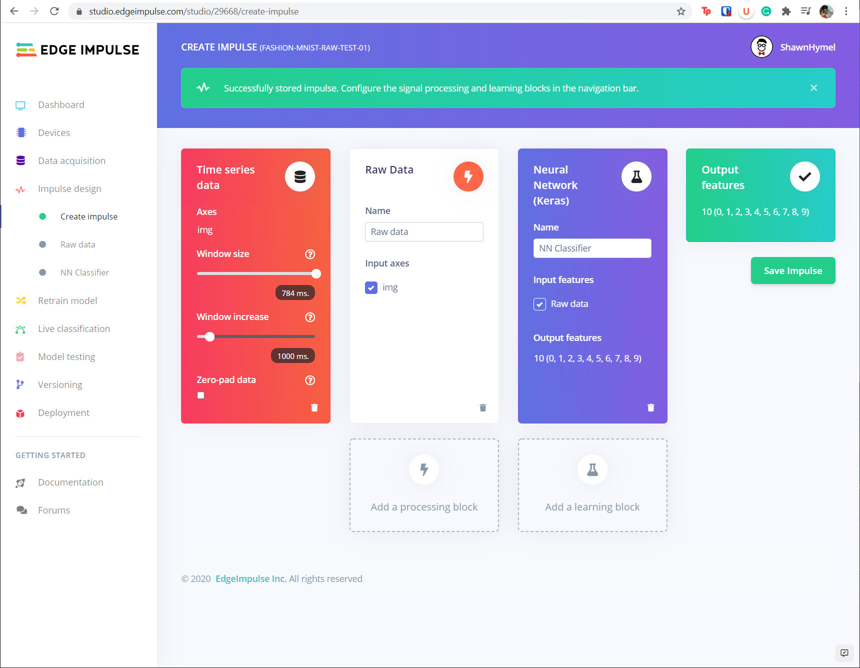860x668 pixels.
Task: Click trash icon in Raw Data block
Action: tap(482, 407)
